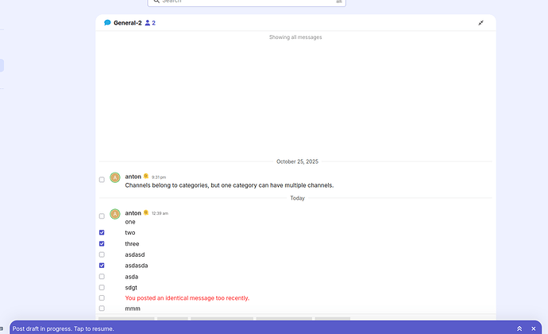The height and width of the screenshot is (334, 548).
Task: Click the message text 'asda'
Action: 131,277
